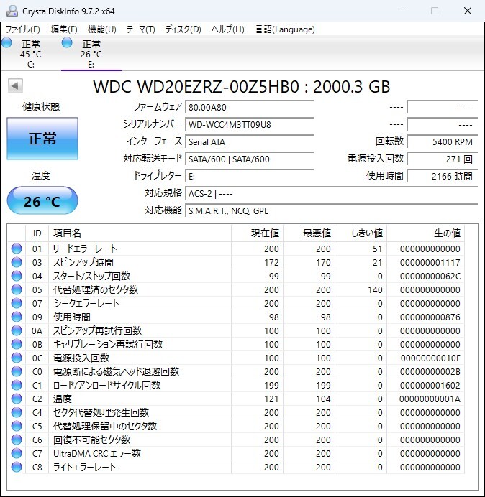The width and height of the screenshot is (485, 497).
Task: Click the previous disk arrow button
Action: (15, 85)
